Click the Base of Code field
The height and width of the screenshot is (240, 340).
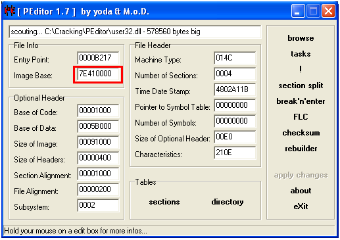click(98, 110)
